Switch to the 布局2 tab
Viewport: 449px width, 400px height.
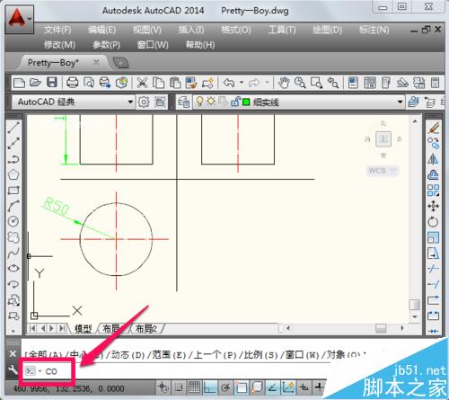pyautogui.click(x=145, y=329)
